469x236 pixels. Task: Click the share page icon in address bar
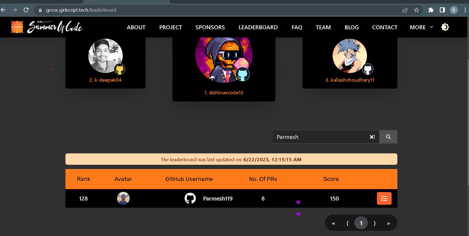pos(405,10)
